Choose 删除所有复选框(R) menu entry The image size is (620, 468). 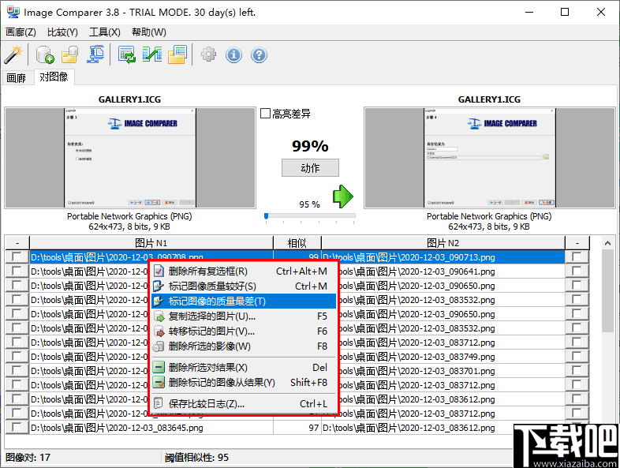pos(244,271)
